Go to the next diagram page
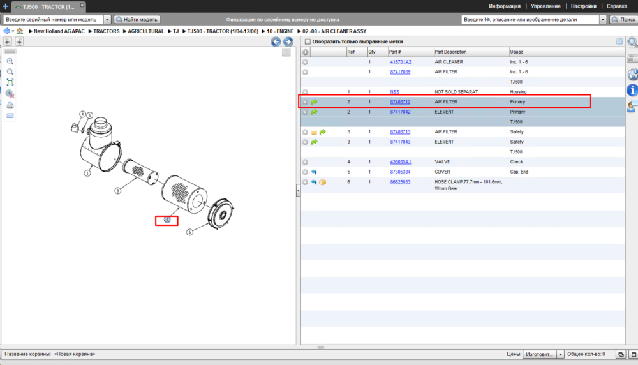638x365 pixels. [x=19, y=41]
